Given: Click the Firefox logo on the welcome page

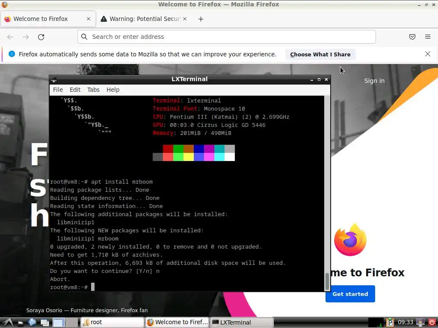Looking at the screenshot, I should pos(350,240).
